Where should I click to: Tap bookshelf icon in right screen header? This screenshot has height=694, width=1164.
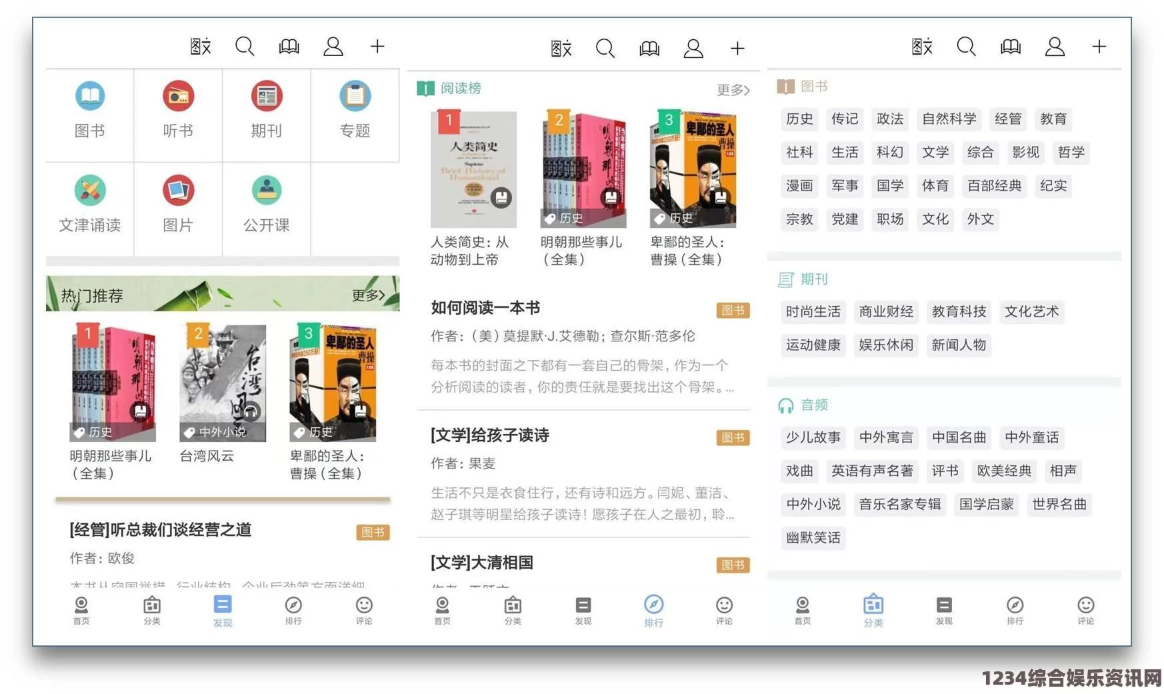tap(1011, 47)
